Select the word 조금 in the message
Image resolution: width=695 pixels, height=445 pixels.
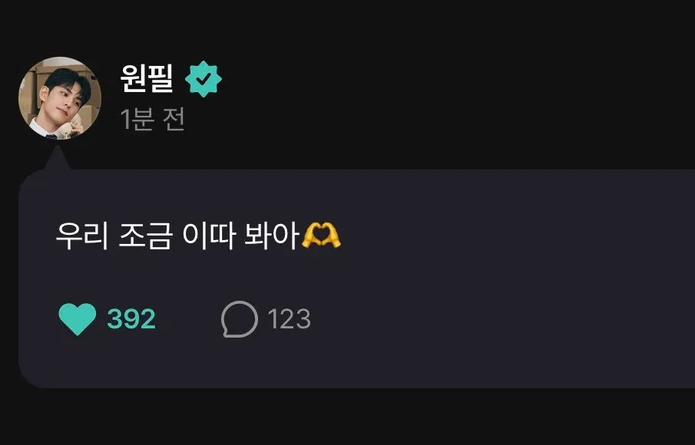tap(145, 236)
